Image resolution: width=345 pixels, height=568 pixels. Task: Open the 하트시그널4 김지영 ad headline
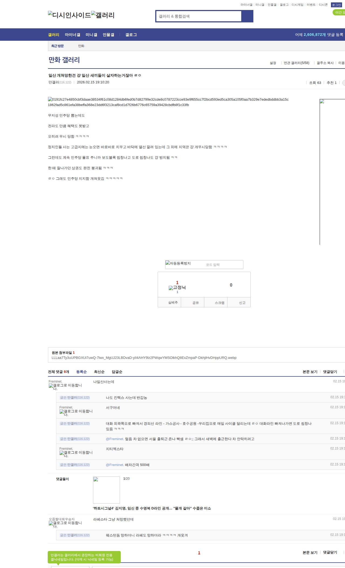152,508
